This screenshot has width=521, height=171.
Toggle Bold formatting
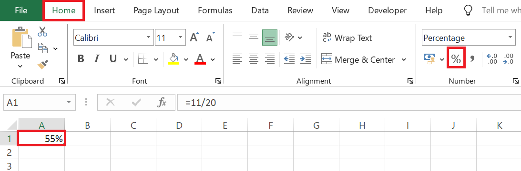click(81, 59)
